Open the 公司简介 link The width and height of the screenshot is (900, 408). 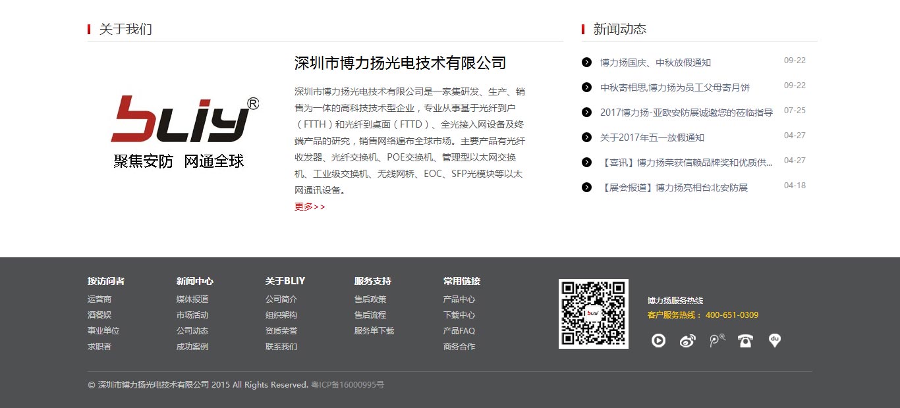coord(281,299)
